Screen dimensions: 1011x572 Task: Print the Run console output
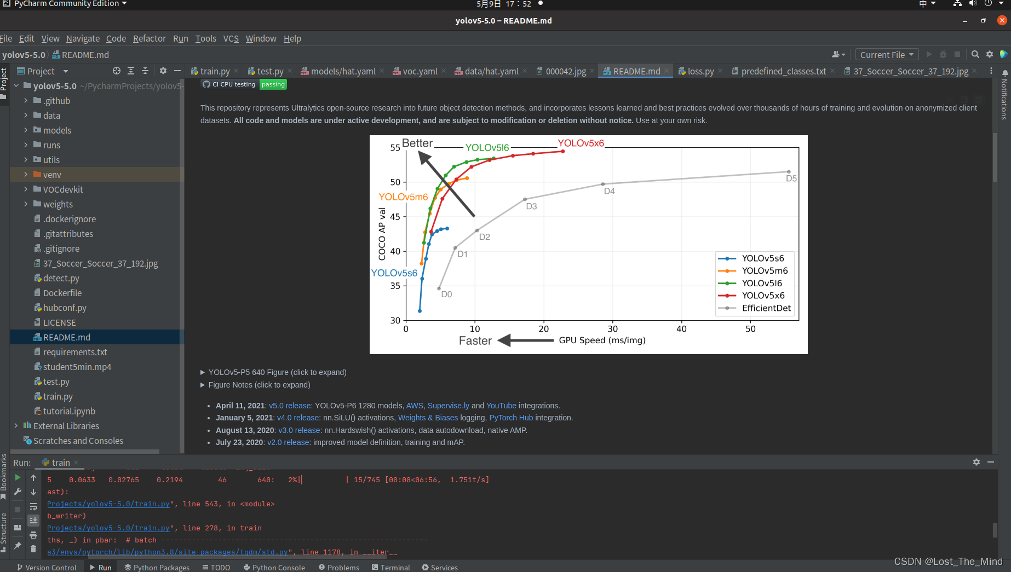(33, 535)
